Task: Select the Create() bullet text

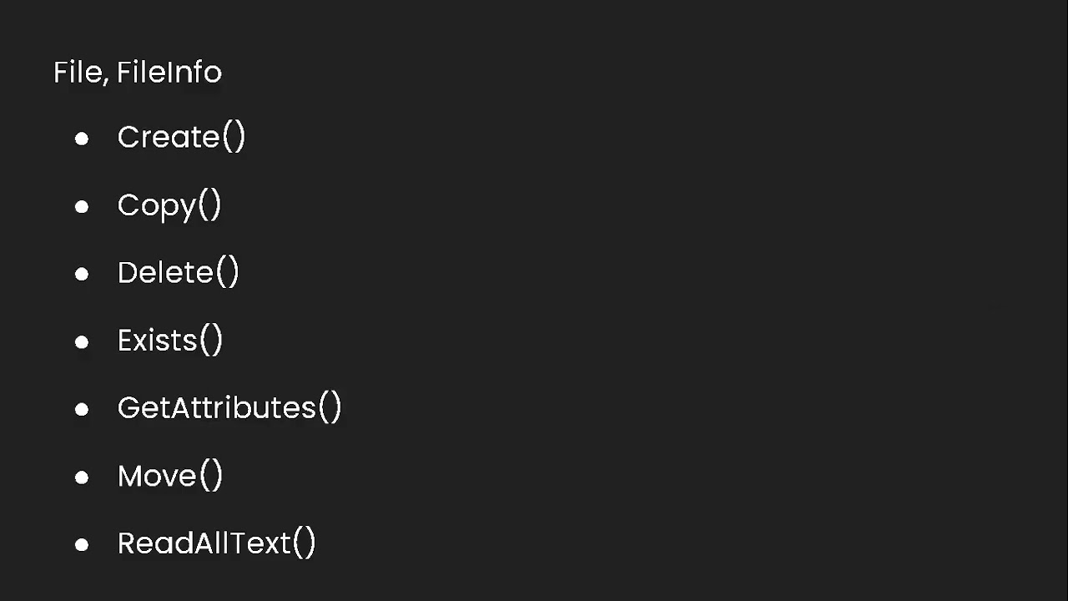Action: [181, 137]
